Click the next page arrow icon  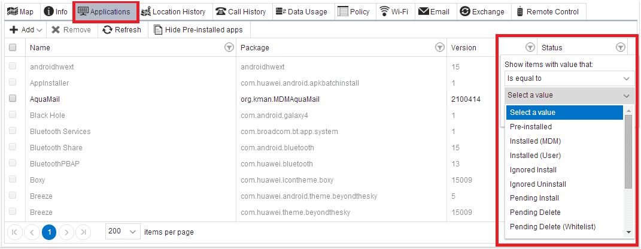[66, 232]
